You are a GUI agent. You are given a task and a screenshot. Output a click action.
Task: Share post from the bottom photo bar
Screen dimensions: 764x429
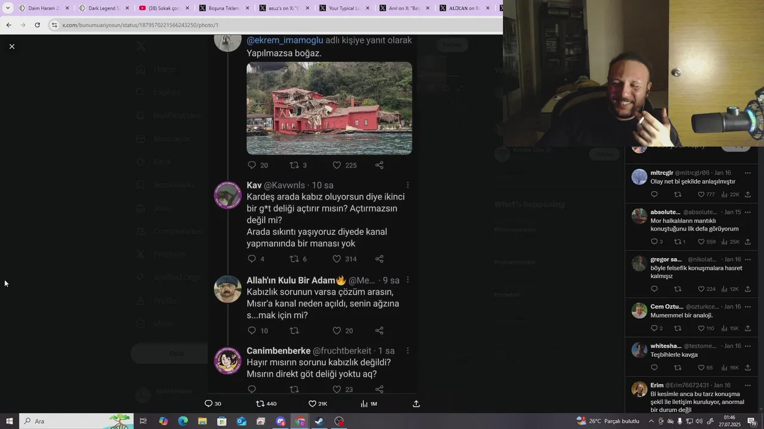(x=416, y=403)
